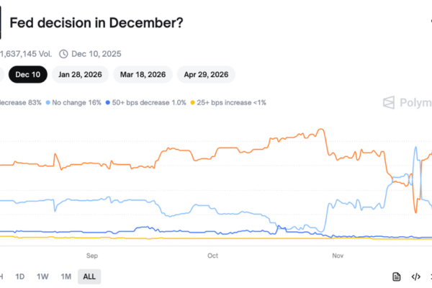The height and width of the screenshot is (288, 432).
Task: Click the light blue No change legend dot
Action: 48,103
